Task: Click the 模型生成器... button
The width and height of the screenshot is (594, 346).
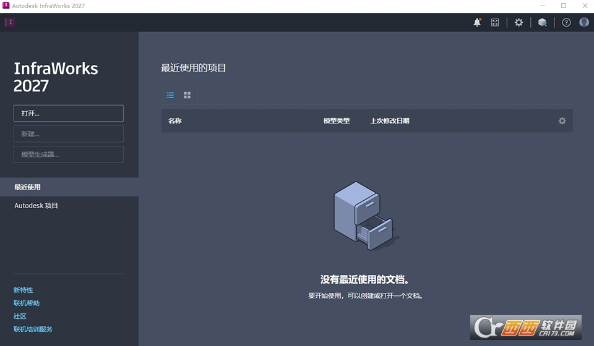Action: click(x=69, y=154)
